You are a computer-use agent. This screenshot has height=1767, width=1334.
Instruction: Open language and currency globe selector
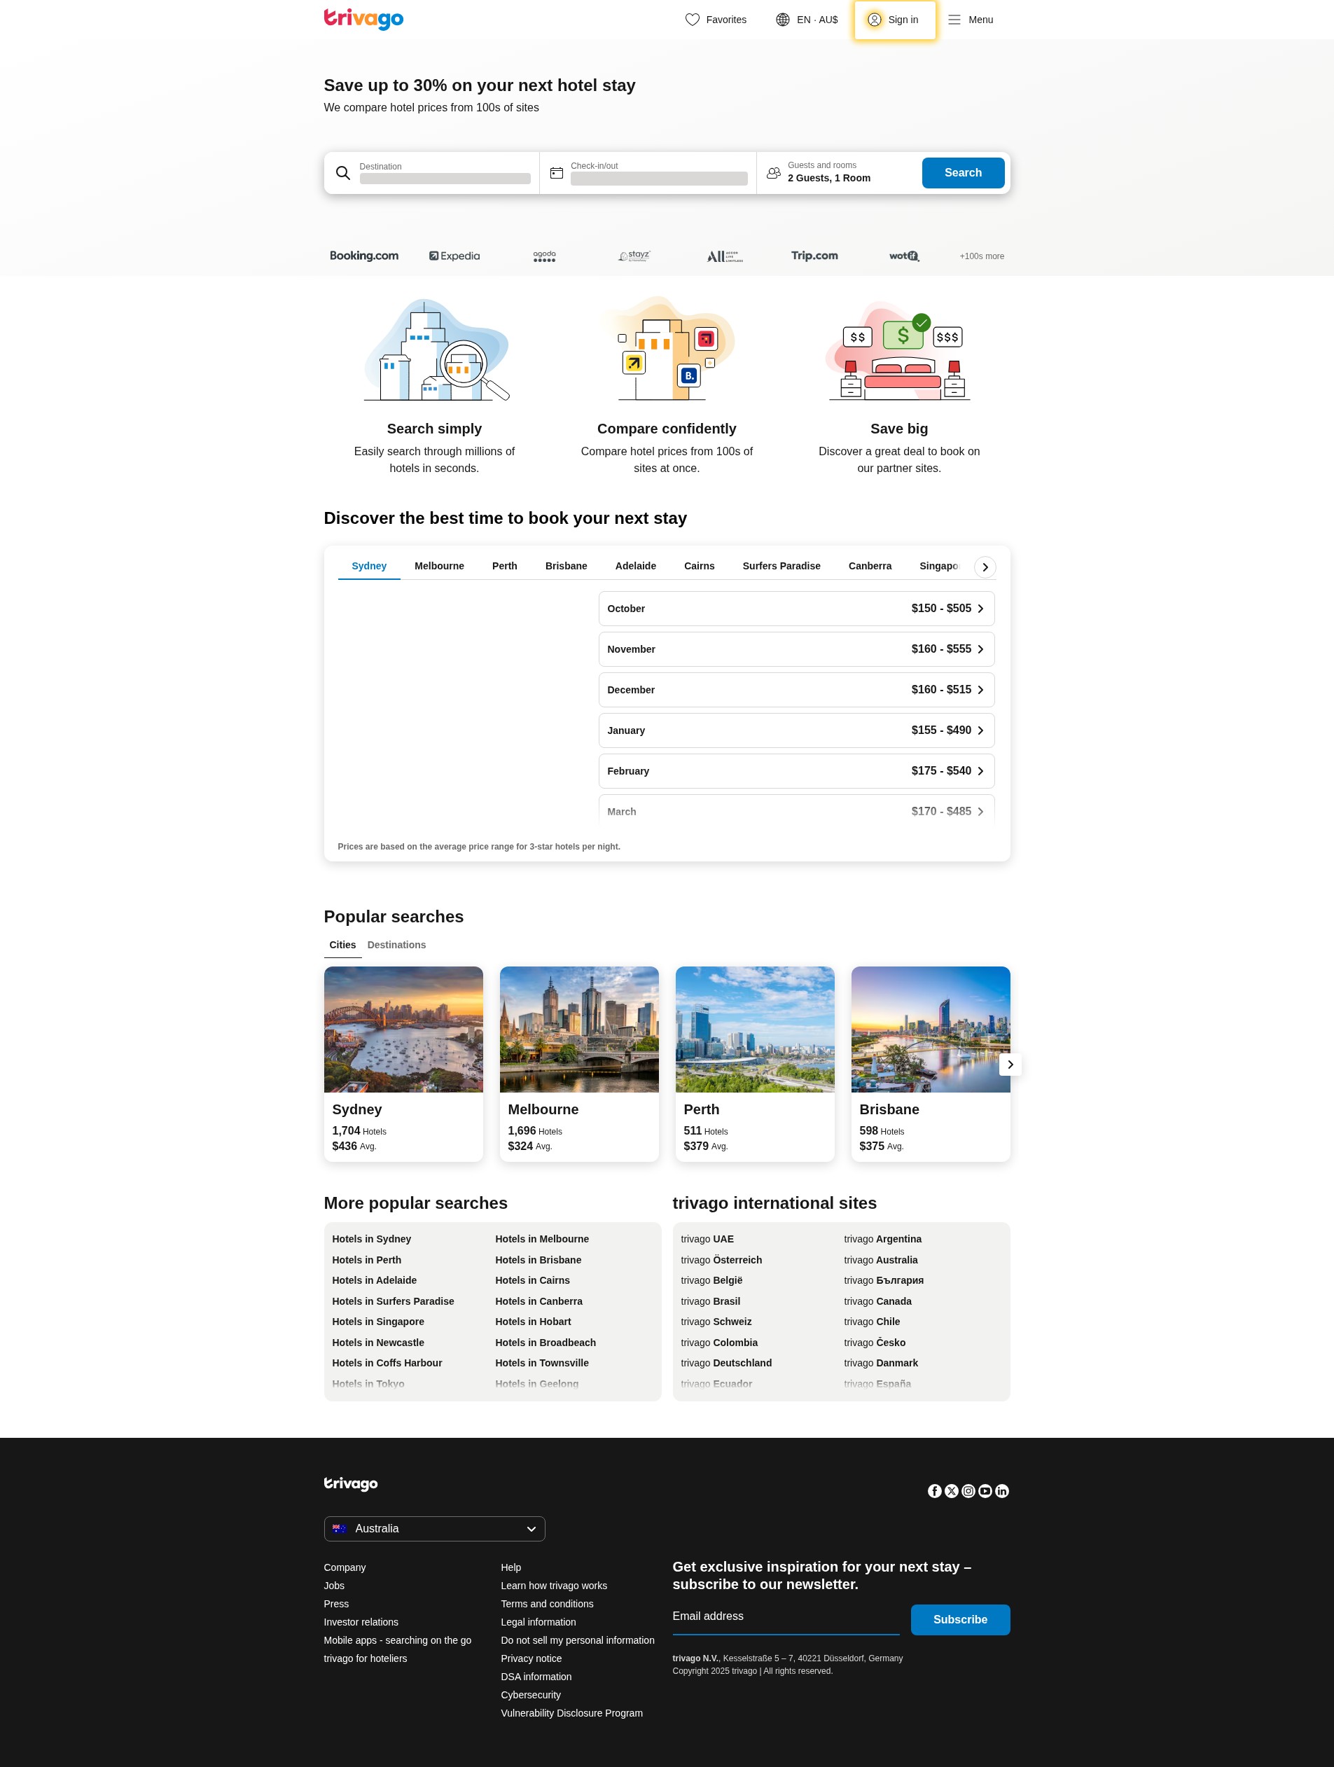click(x=783, y=19)
